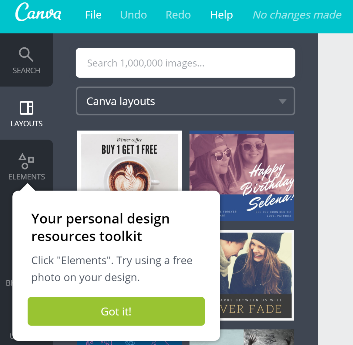Focus the Search 1,000,000 images field
Screen dimensions: 353x345
point(186,63)
